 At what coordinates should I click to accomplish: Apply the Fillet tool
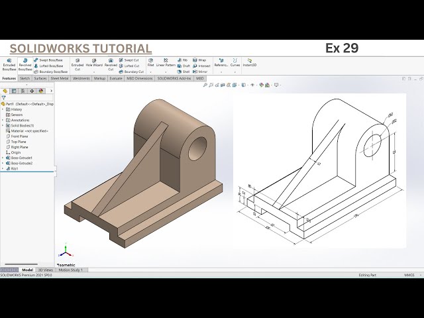click(x=150, y=65)
